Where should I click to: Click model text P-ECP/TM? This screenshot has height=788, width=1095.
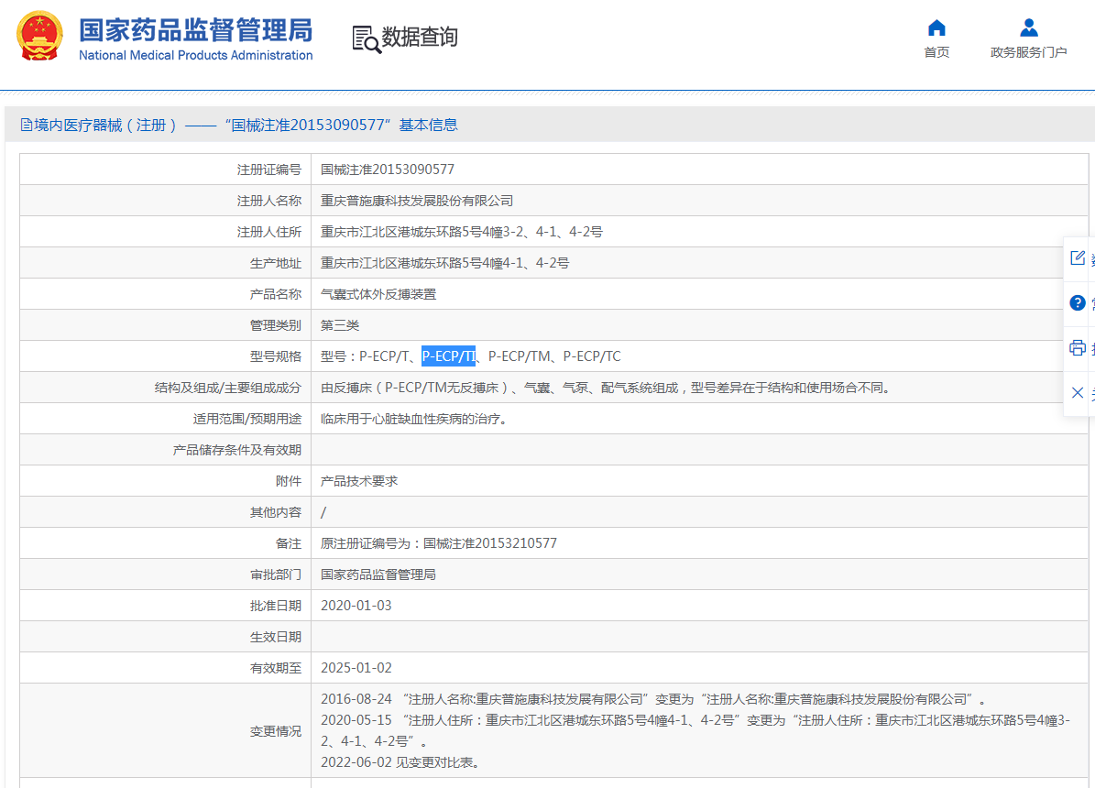click(519, 356)
